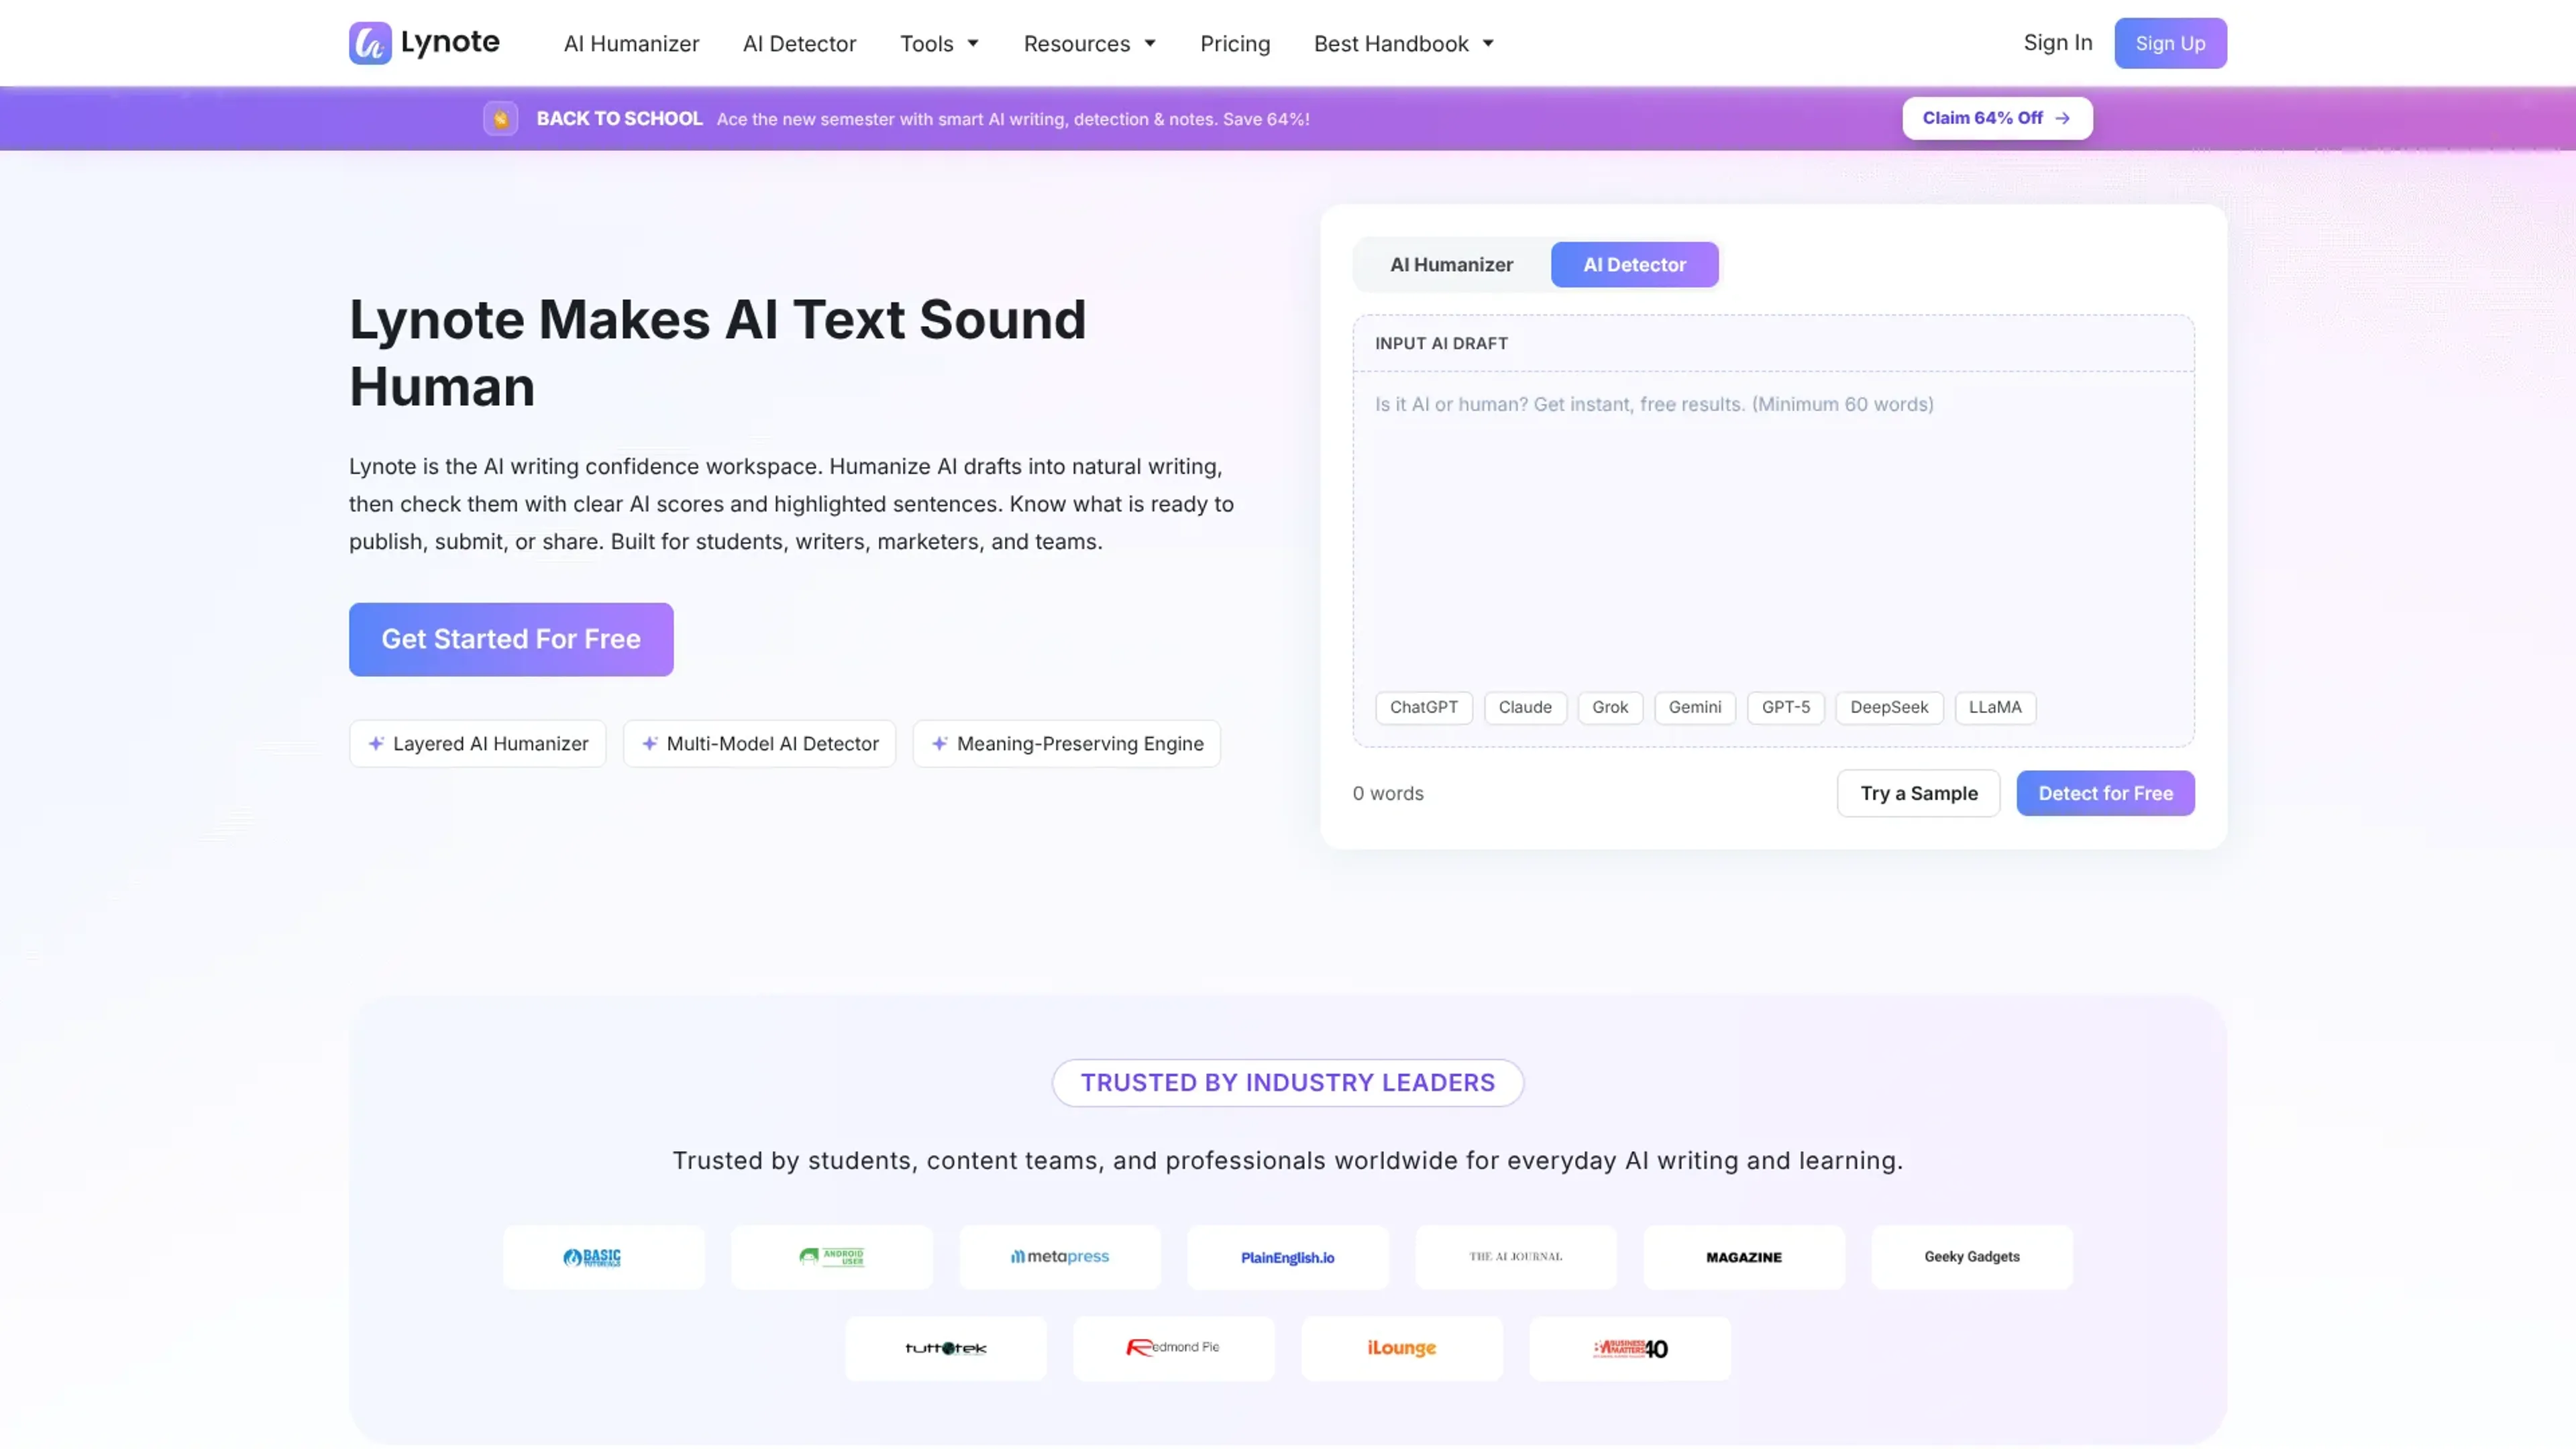Click the Sign Up button
Screen dimensions: 2576x1449
point(2170,43)
